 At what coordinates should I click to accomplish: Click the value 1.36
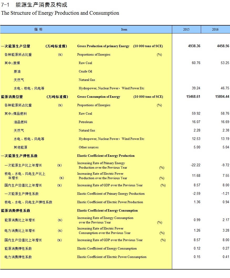click(x=197, y=202)
